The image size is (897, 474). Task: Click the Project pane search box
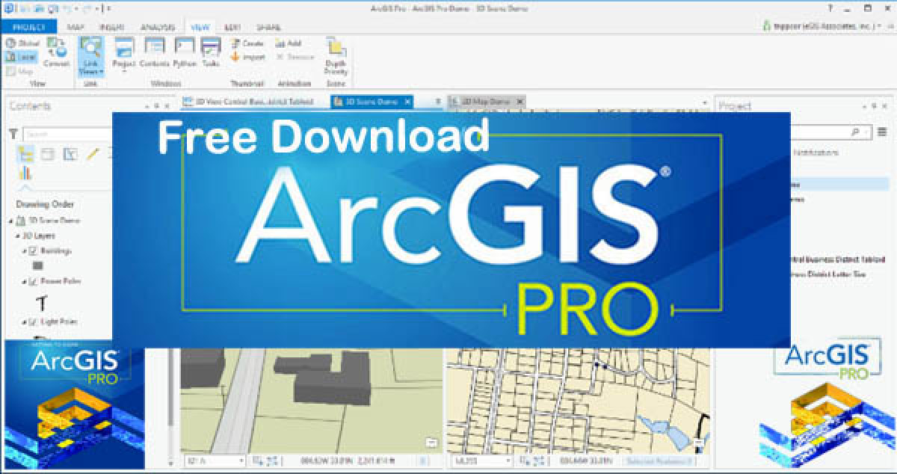pos(830,132)
